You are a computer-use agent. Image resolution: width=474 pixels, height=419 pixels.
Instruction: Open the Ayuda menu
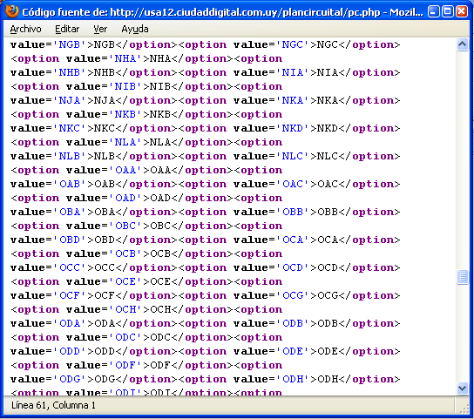pyautogui.click(x=135, y=29)
